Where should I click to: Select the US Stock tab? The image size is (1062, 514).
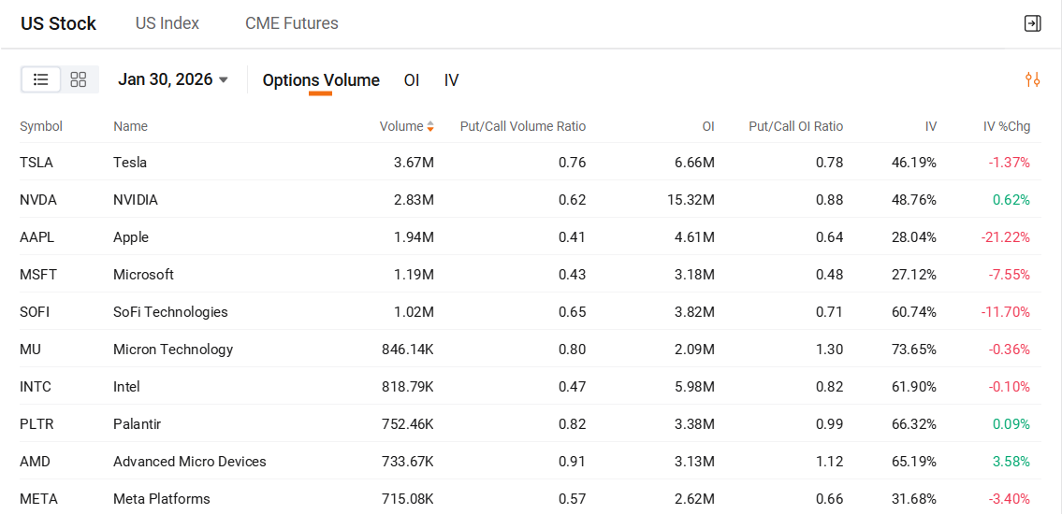point(58,23)
